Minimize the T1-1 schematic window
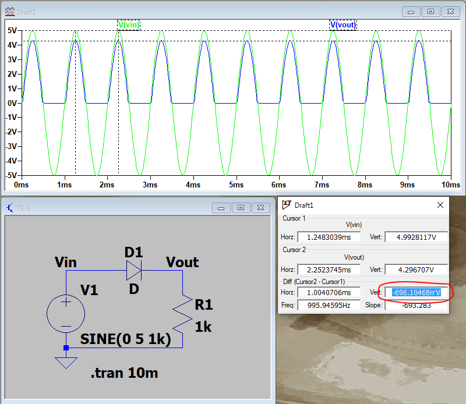Image resolution: width=466 pixels, height=404 pixels. click(221, 208)
